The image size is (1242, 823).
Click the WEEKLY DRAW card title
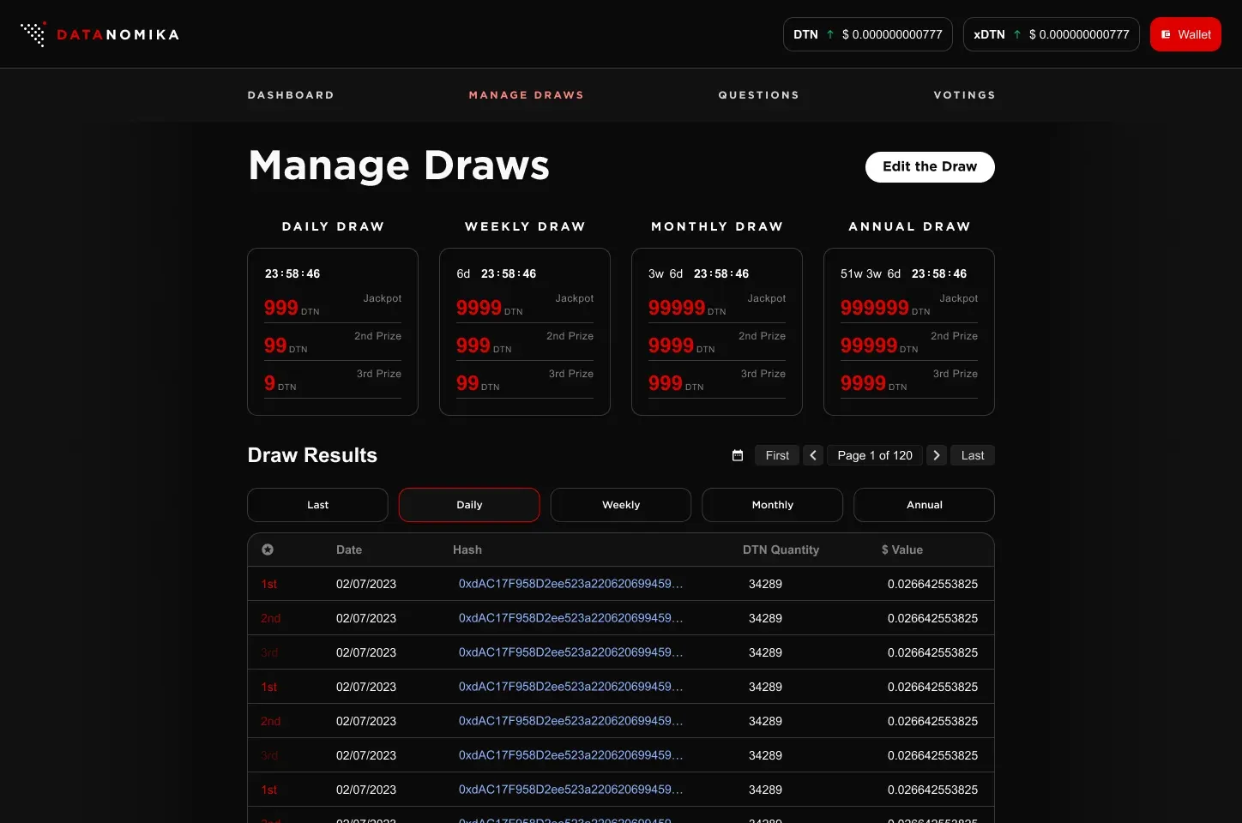[x=525, y=226]
